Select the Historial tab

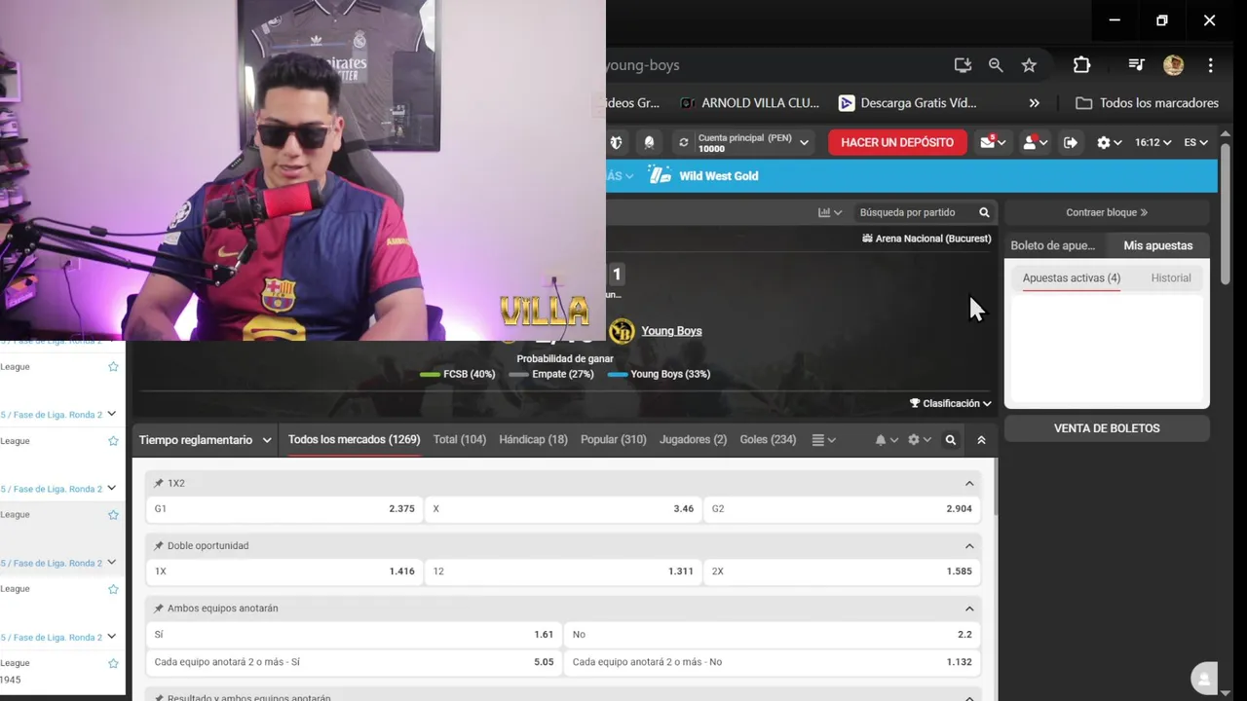[1171, 278]
